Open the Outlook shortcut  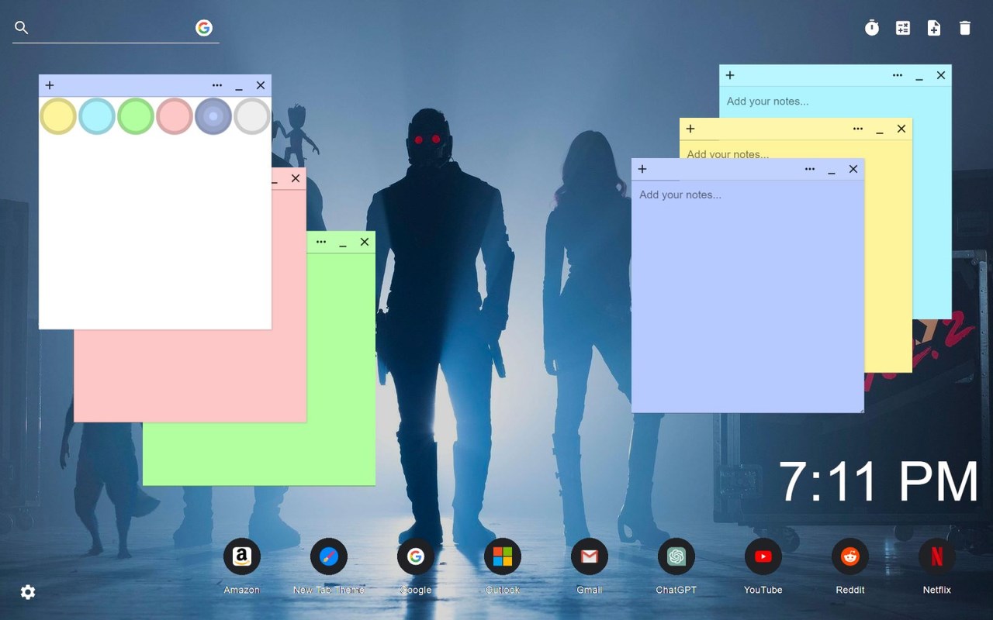pos(503,556)
